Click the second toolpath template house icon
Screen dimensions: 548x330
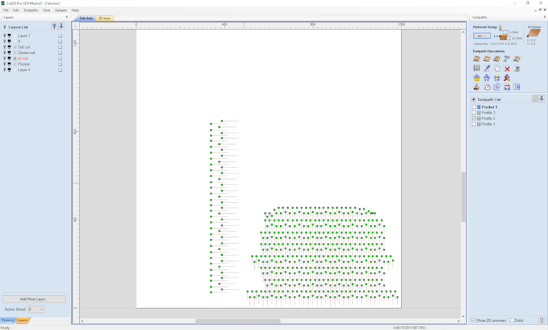tap(486, 78)
